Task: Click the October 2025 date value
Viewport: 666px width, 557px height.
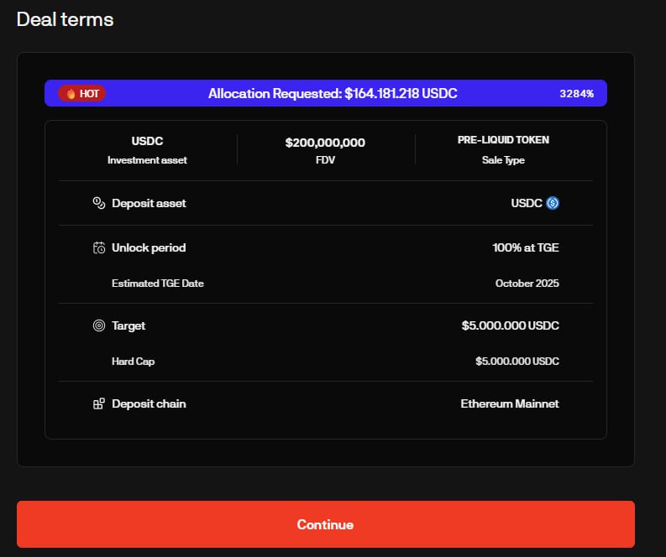Action: 527,284
